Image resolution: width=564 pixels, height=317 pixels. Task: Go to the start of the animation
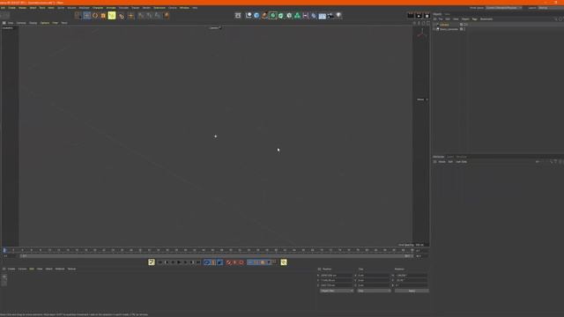160,262
